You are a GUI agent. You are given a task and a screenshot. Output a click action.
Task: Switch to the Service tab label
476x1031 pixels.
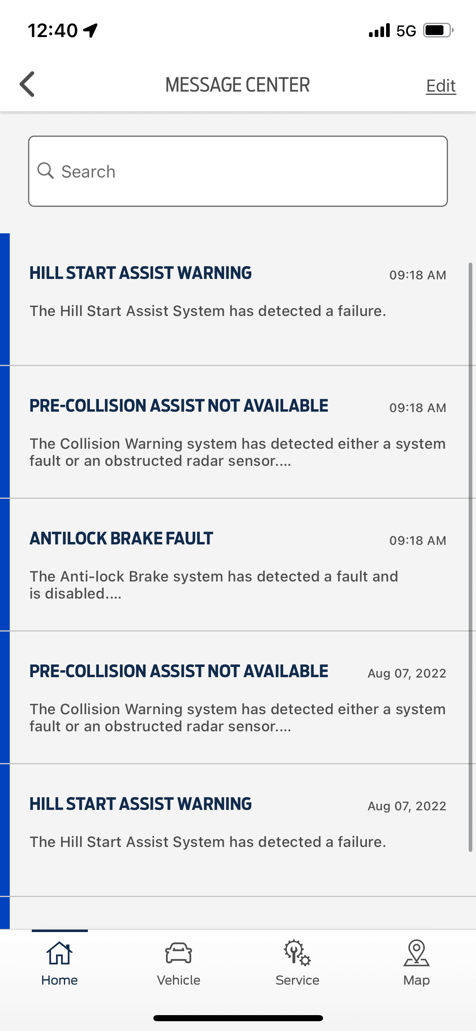click(297, 980)
